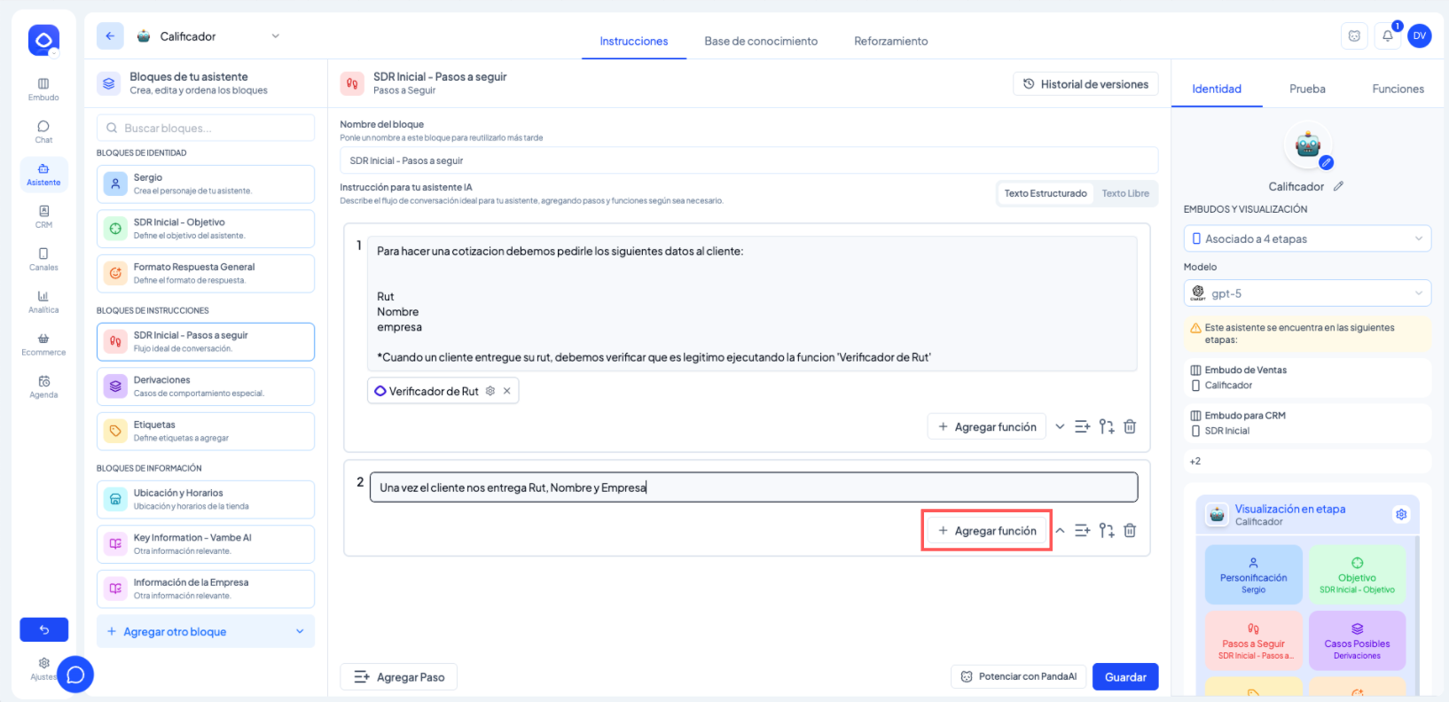Open the Embudo section in sidebar
This screenshot has width=1449, height=702.
(x=43, y=90)
